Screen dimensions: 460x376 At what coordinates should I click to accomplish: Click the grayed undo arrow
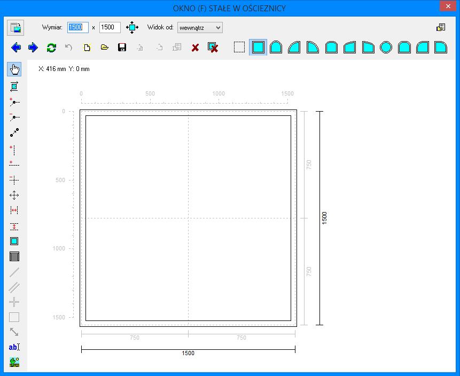68,47
